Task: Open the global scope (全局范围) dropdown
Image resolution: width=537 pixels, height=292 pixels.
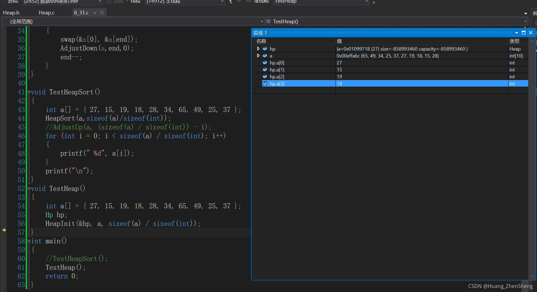Action: click(x=262, y=21)
